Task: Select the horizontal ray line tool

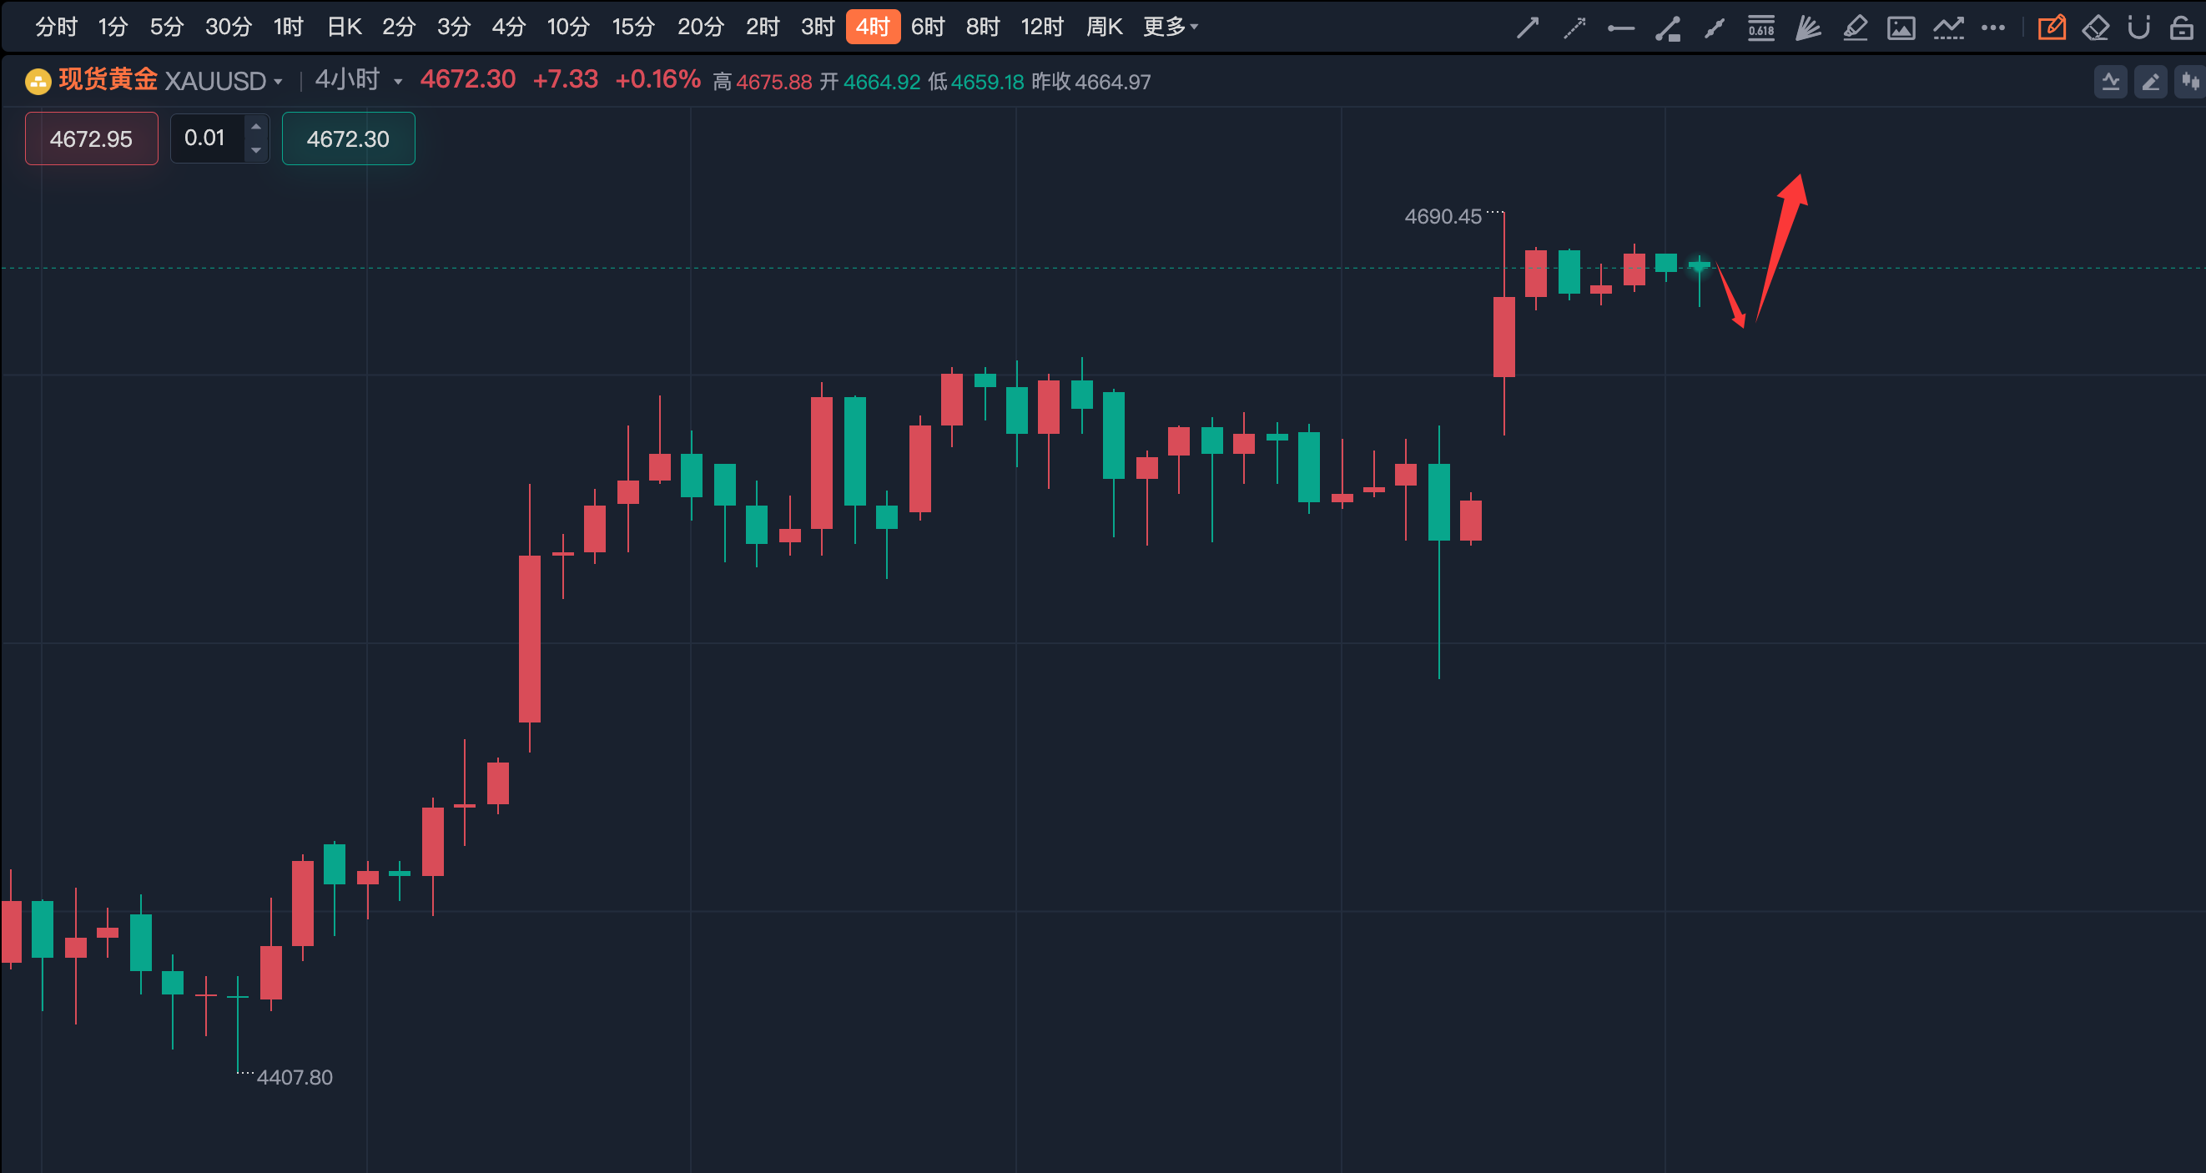Action: point(1620,28)
